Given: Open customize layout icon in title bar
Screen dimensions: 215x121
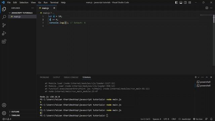Looking at the screenshot, I should tap(189, 2).
